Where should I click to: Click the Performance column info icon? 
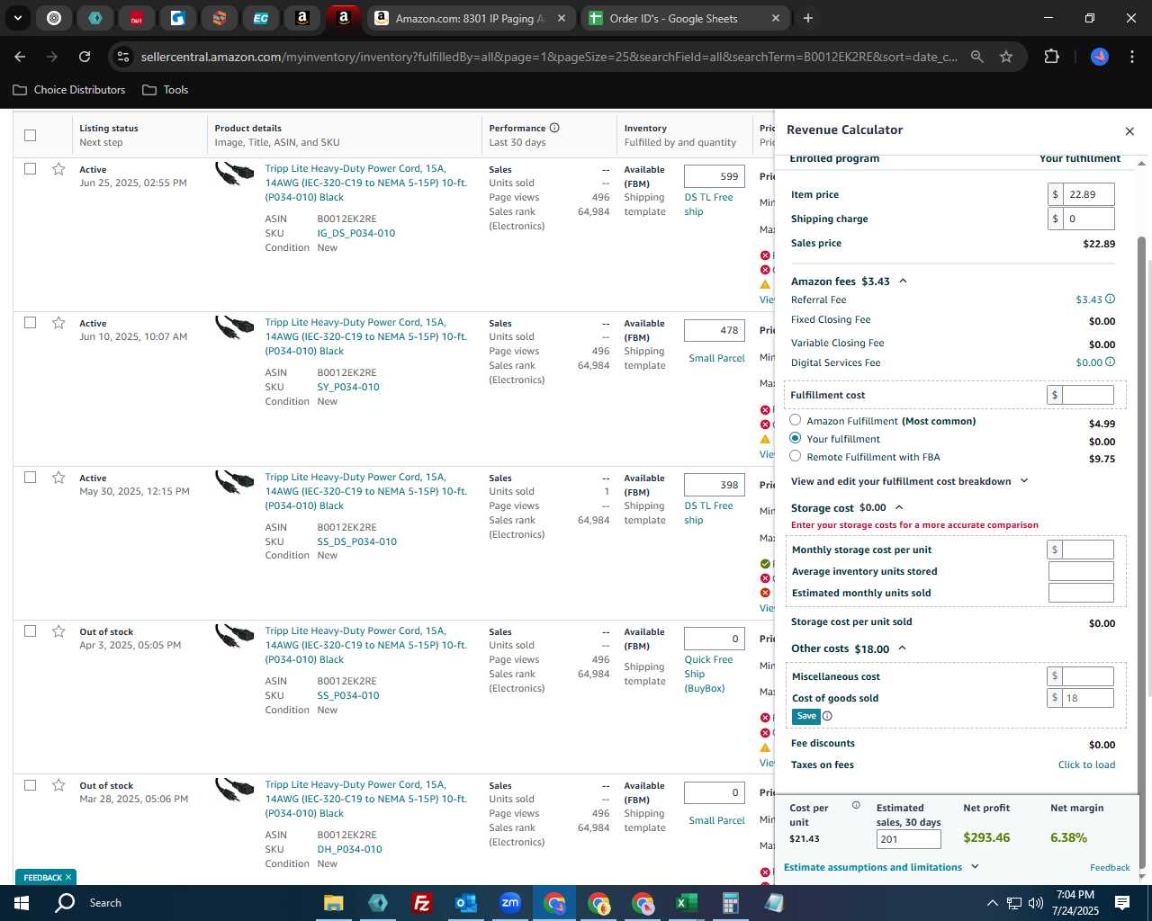click(554, 128)
